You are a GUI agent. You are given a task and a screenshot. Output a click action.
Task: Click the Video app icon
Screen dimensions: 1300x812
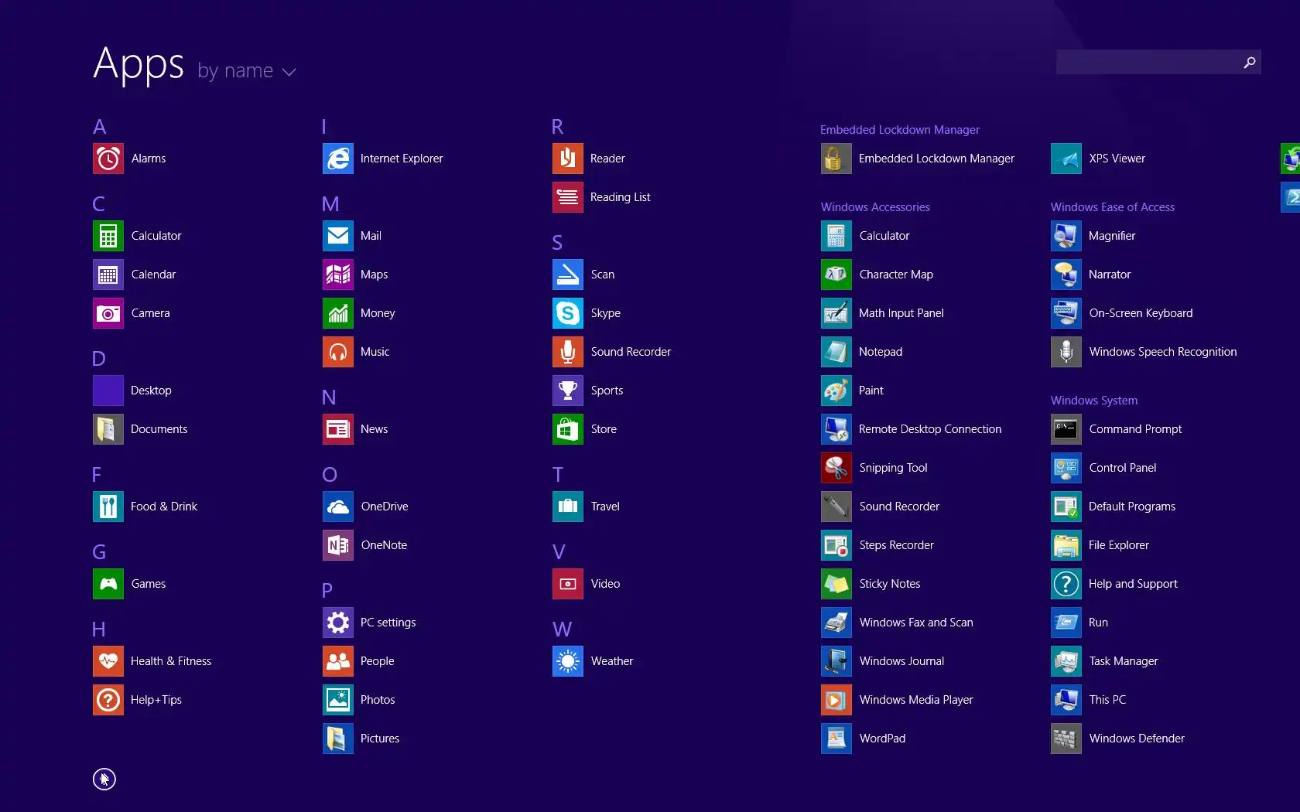click(568, 584)
